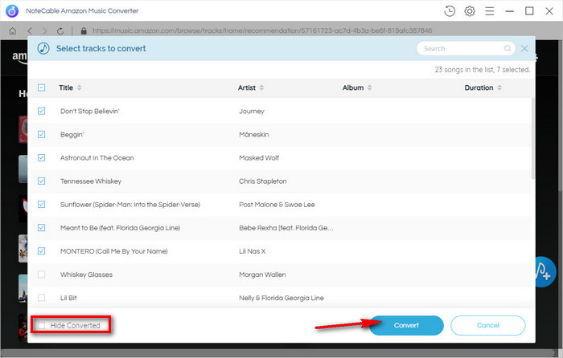This screenshot has height=358, width=563.
Task: Uncheck the Beggin' track checkbox
Action: point(41,134)
